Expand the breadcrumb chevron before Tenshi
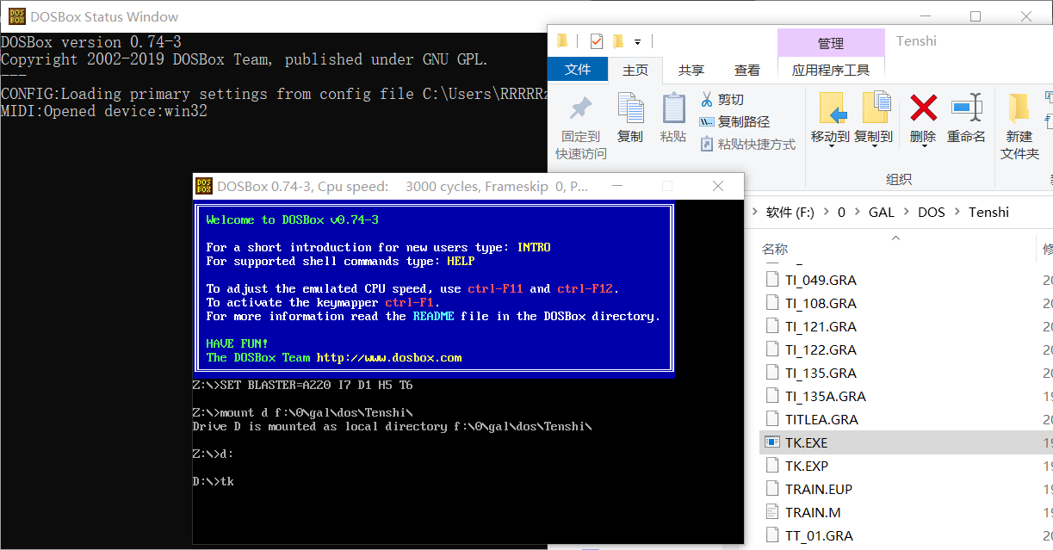 pos(957,212)
